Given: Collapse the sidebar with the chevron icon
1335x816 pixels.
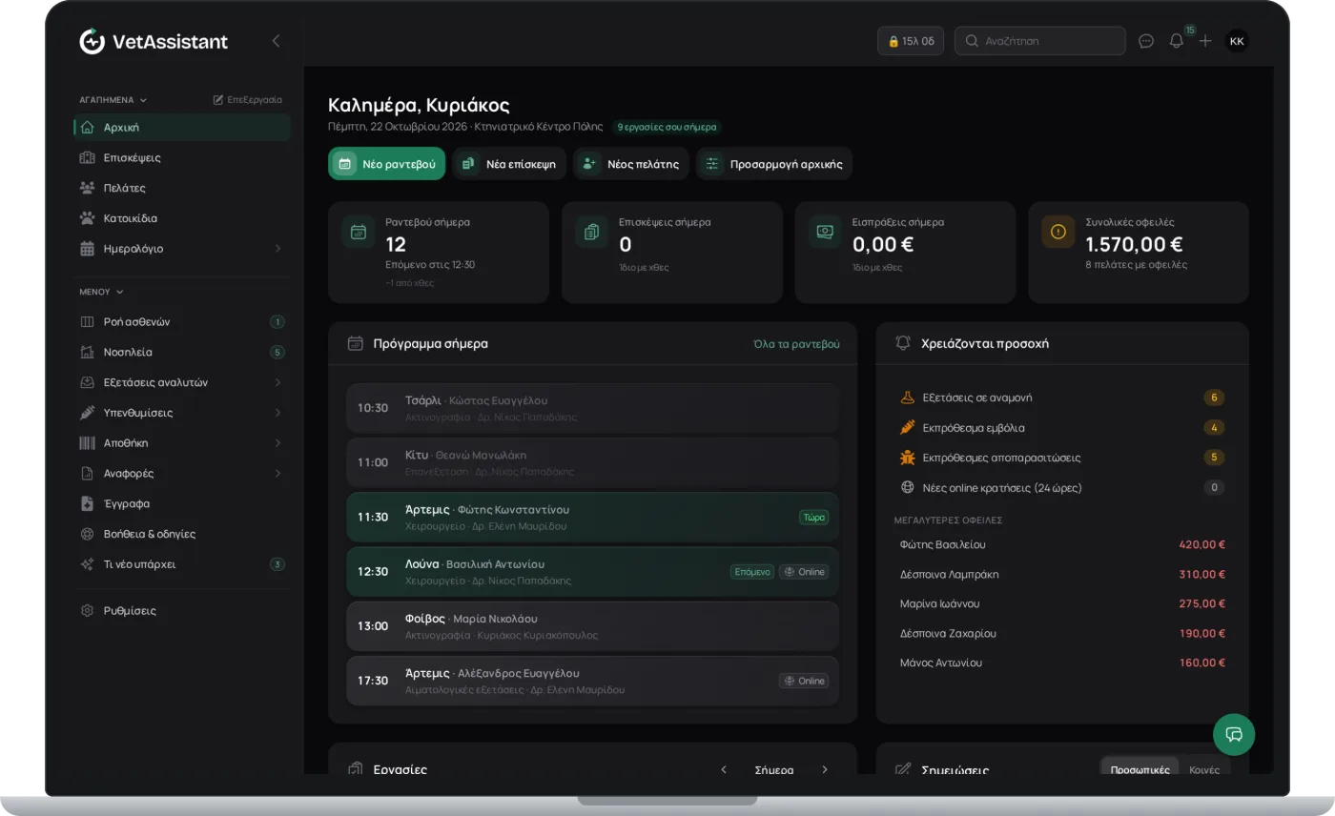Looking at the screenshot, I should (276, 41).
